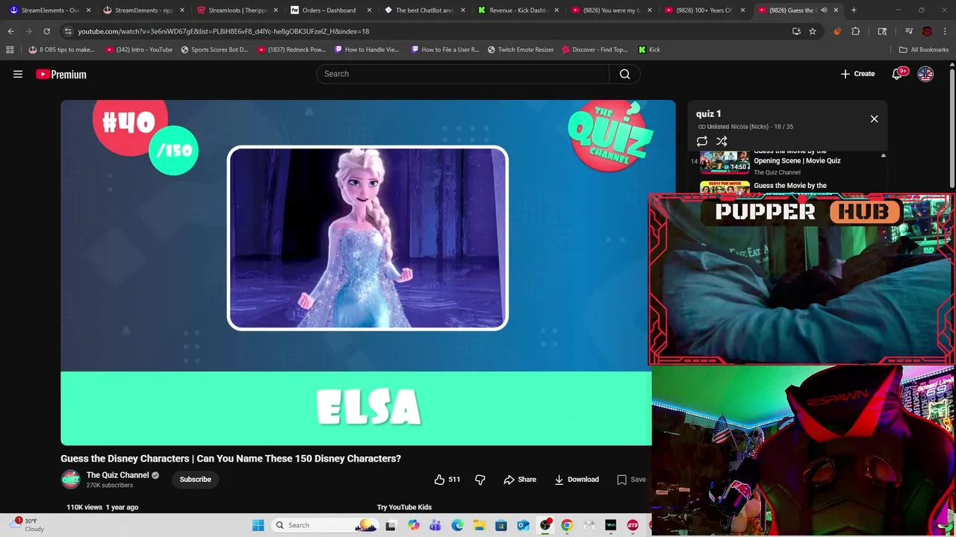Click the Create button
956x537 pixels.
click(857, 74)
